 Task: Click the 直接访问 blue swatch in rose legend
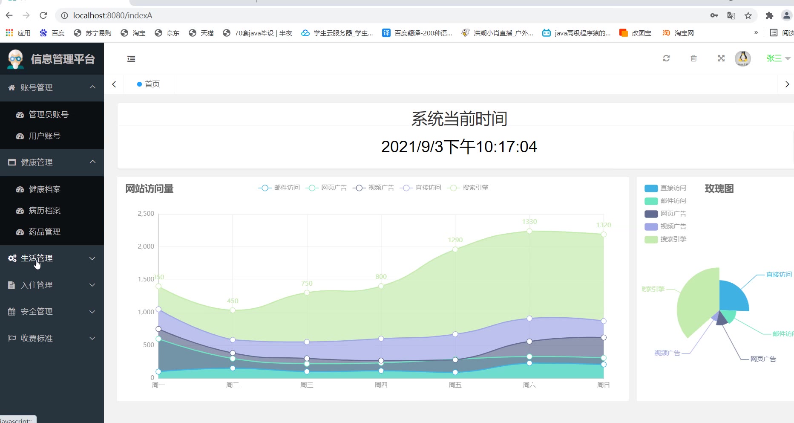pyautogui.click(x=651, y=188)
